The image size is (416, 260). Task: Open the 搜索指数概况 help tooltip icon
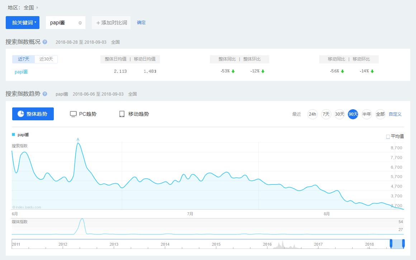(44, 42)
